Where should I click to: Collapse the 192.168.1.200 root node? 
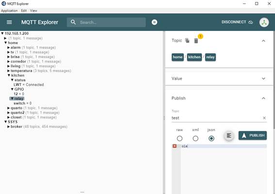click(x=2, y=33)
